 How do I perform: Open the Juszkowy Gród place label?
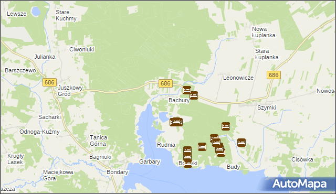coord(70,91)
